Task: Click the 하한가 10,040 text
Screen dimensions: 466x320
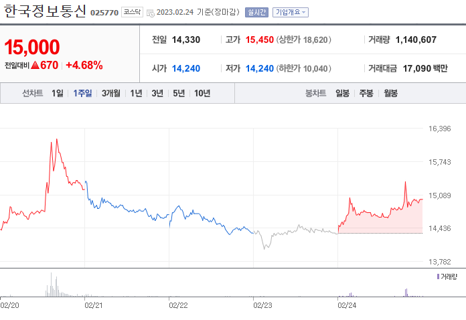Action: coord(304,68)
